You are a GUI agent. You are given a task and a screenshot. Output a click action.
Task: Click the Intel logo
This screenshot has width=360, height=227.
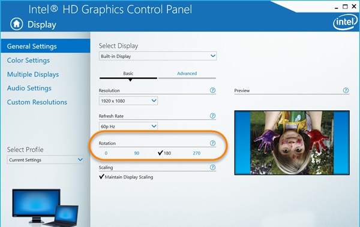(x=346, y=22)
